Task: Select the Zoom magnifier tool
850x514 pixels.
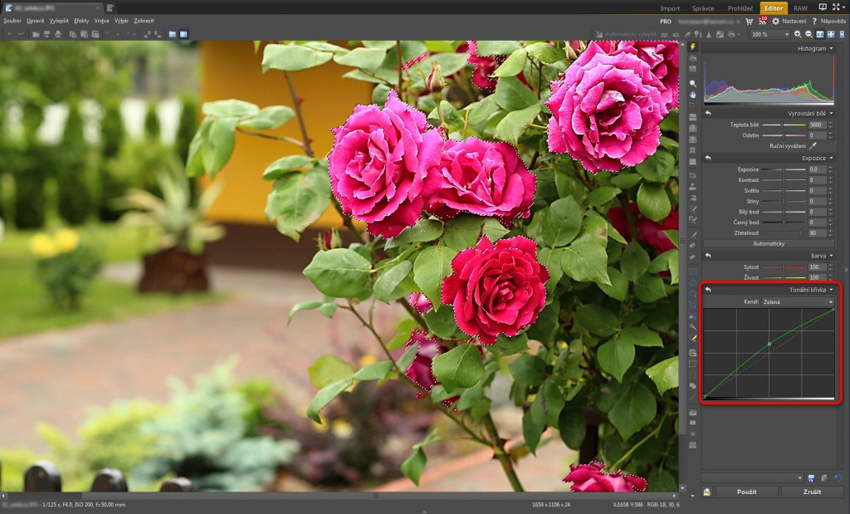Action: coord(693,84)
